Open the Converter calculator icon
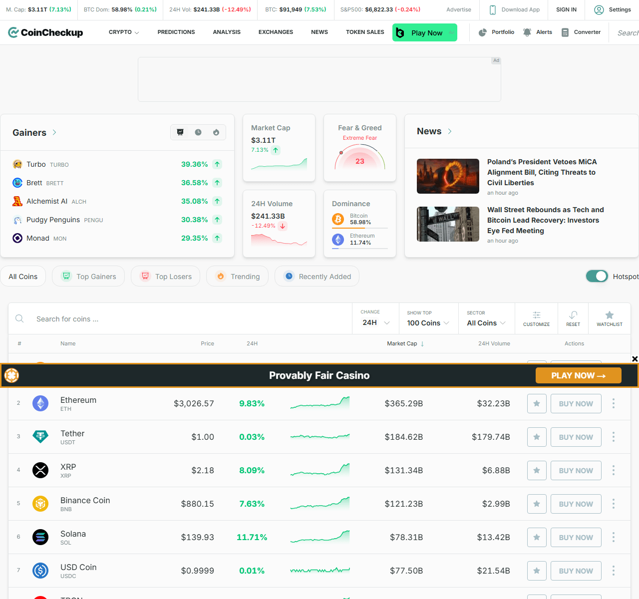Image resolution: width=639 pixels, height=599 pixels. [565, 32]
